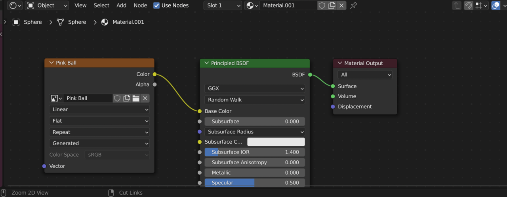507x197 pixels.
Task: Unlink Material.001 using the X icon
Action: 342,6
